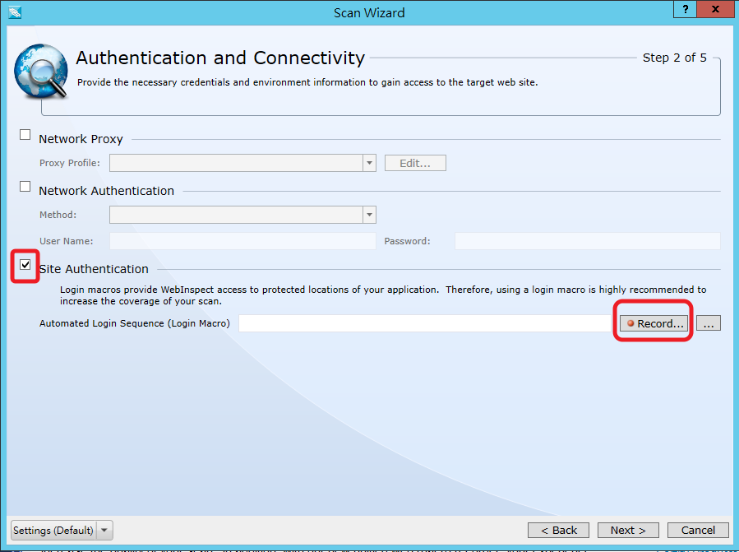The width and height of the screenshot is (739, 552).
Task: Click the Edit button for Proxy Profile
Action: coord(414,162)
